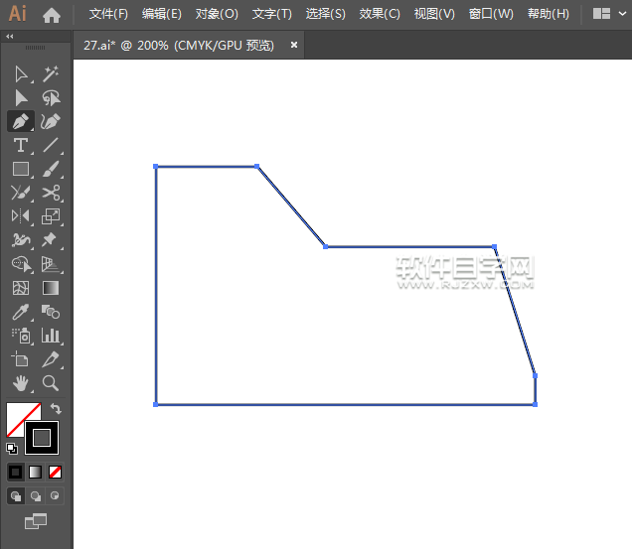This screenshot has width=632, height=549.
Task: Select the Paintbrush tool
Action: click(x=51, y=170)
